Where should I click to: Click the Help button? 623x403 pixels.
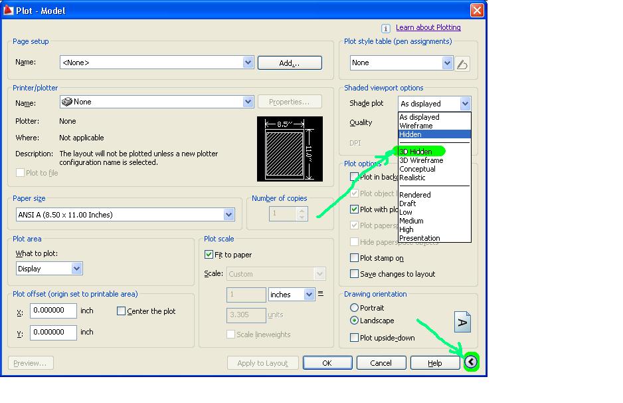(434, 363)
